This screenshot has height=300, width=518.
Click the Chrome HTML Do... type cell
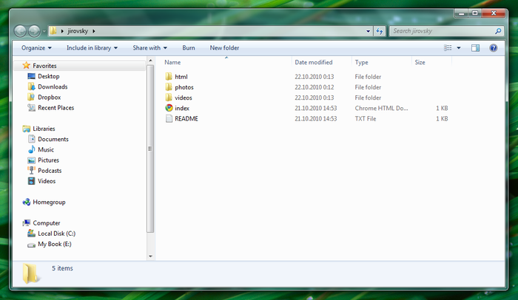(382, 108)
